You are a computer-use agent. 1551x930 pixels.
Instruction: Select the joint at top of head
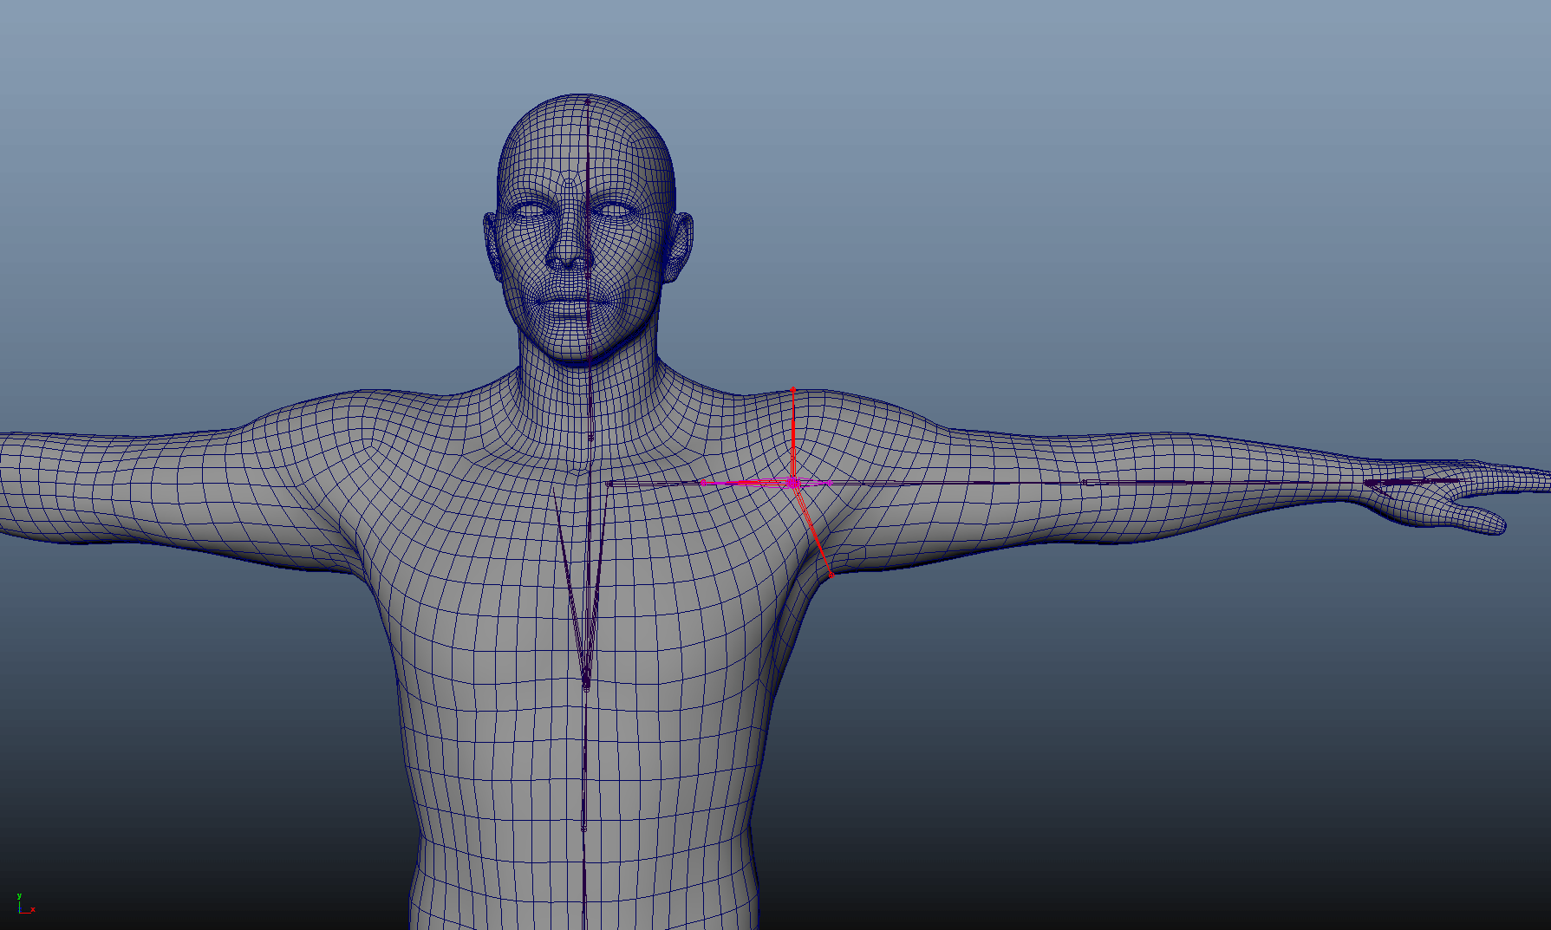(587, 101)
